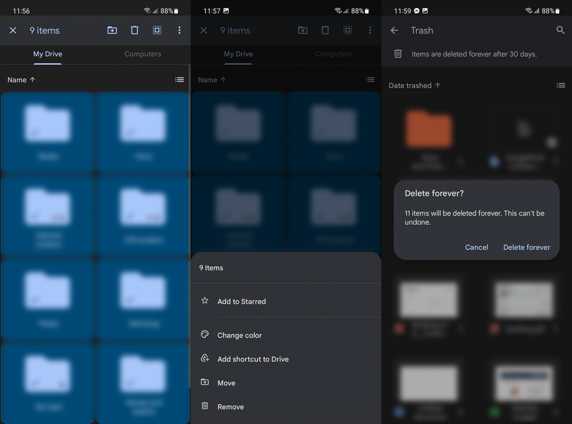The height and width of the screenshot is (424, 572).
Task: Tap the '9 items' count in left screen header
Action: point(45,30)
